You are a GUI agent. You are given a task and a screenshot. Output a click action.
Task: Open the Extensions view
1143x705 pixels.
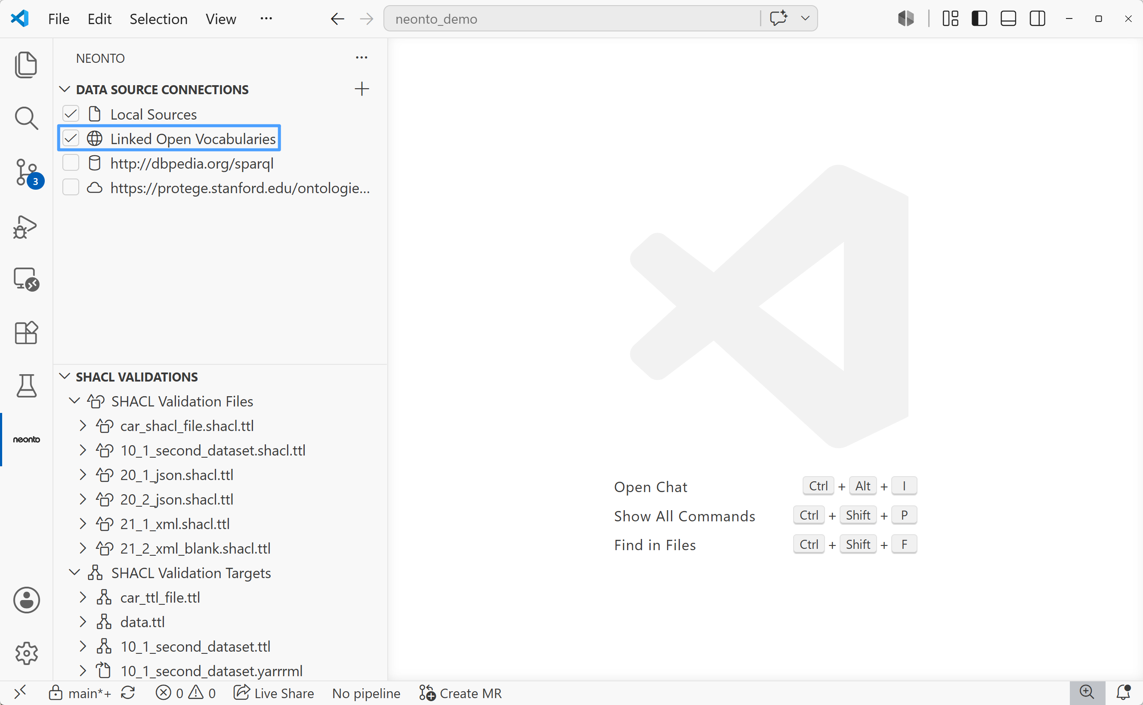point(27,332)
